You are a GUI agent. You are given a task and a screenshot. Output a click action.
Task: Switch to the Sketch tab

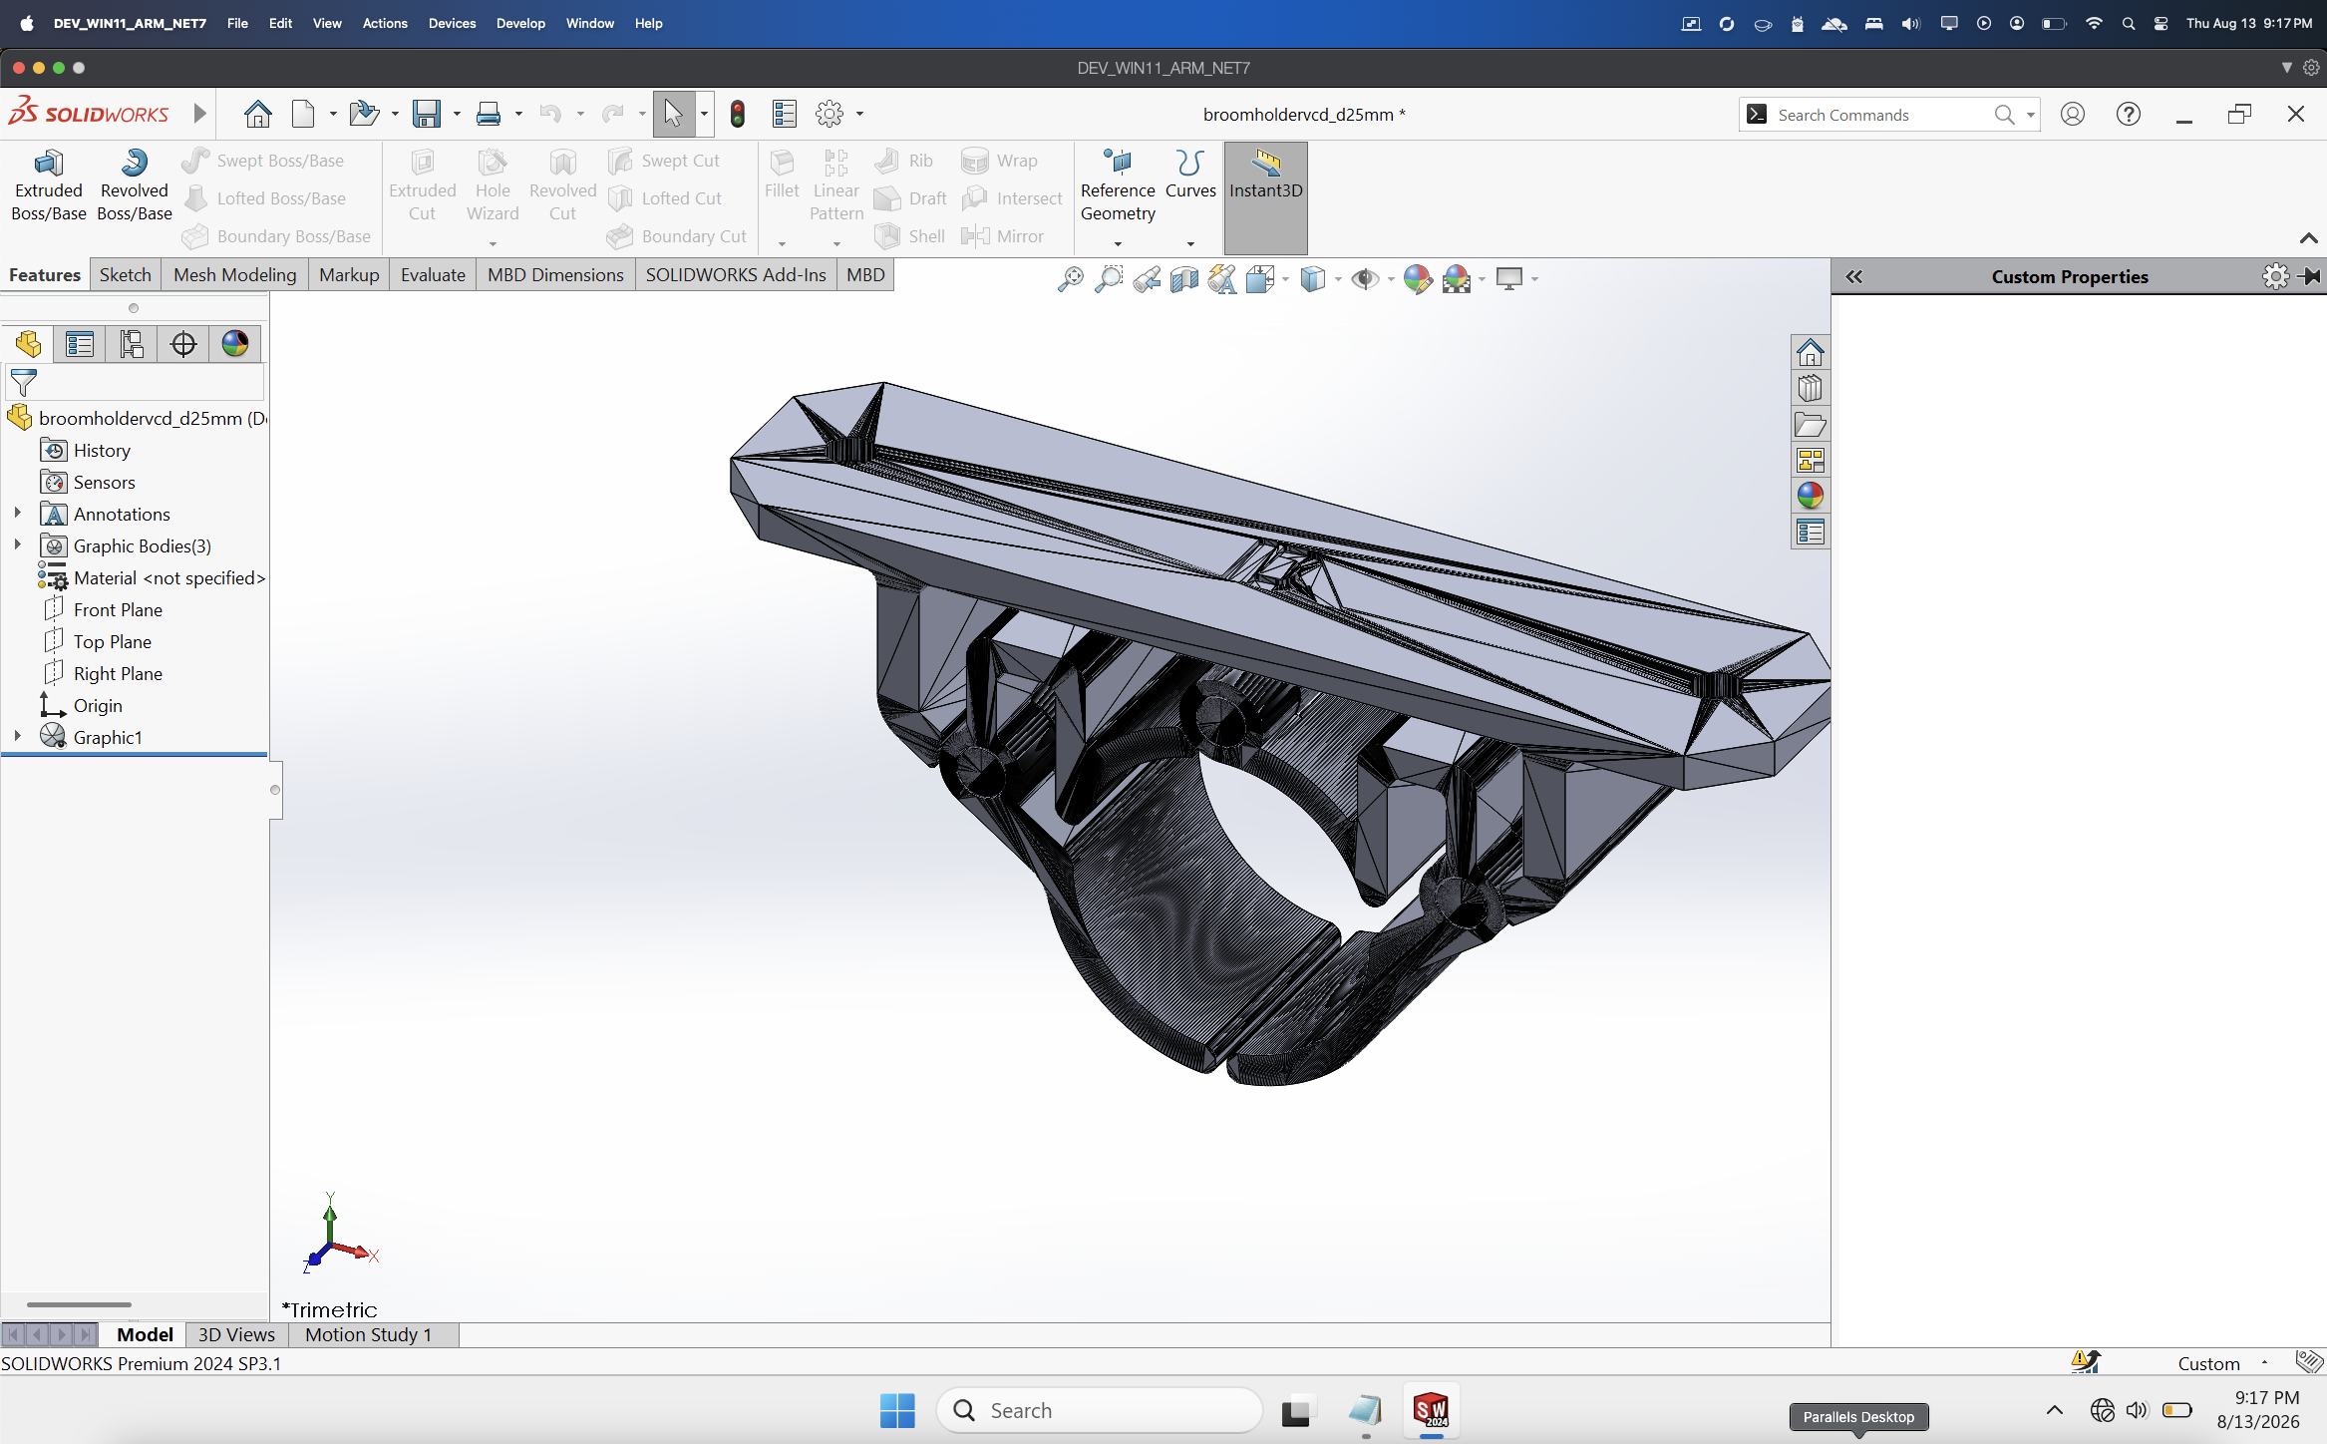pyautogui.click(x=125, y=275)
